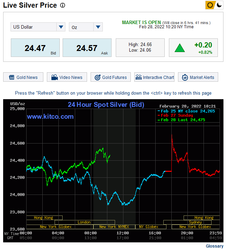This screenshot has height=249, width=228.
Task: Click the Live Silver Price heading
Action: (30, 5)
